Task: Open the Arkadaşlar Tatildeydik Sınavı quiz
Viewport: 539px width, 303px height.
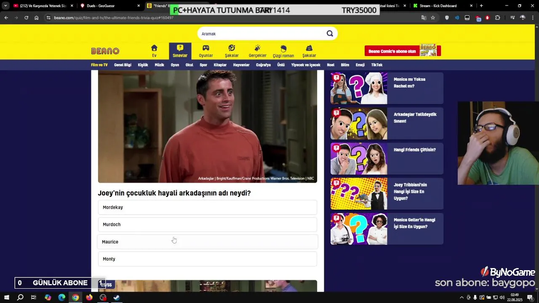Action: (x=387, y=124)
